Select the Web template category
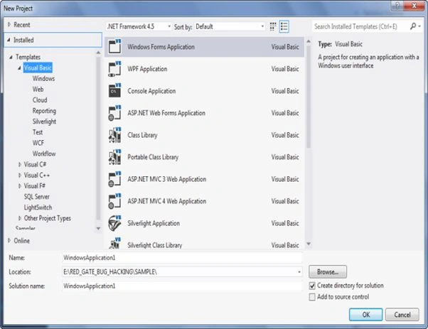 point(38,90)
